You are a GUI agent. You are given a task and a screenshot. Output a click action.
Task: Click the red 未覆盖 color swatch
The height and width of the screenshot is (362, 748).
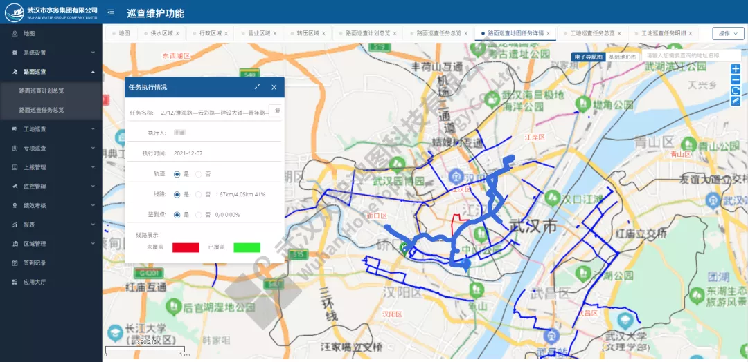(186, 247)
